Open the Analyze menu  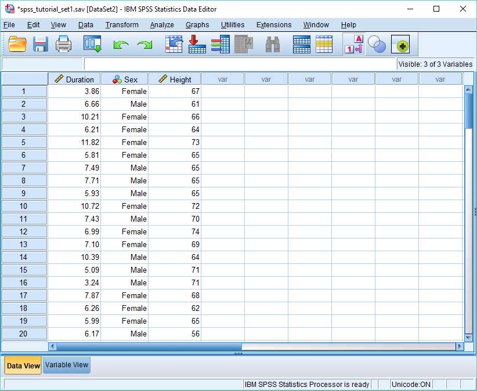162,25
